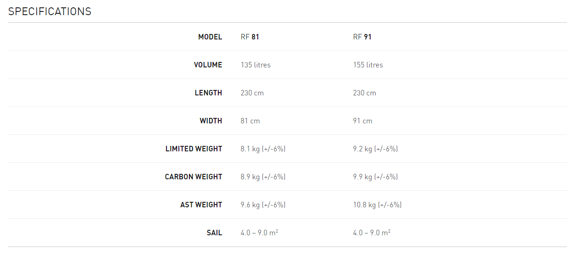Click the 9.2 kg limited weight value
This screenshot has width=588, height=255.
coord(375,149)
